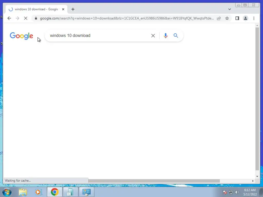The image size is (263, 197).
Task: Click the Show desktop strip
Action: point(261,192)
